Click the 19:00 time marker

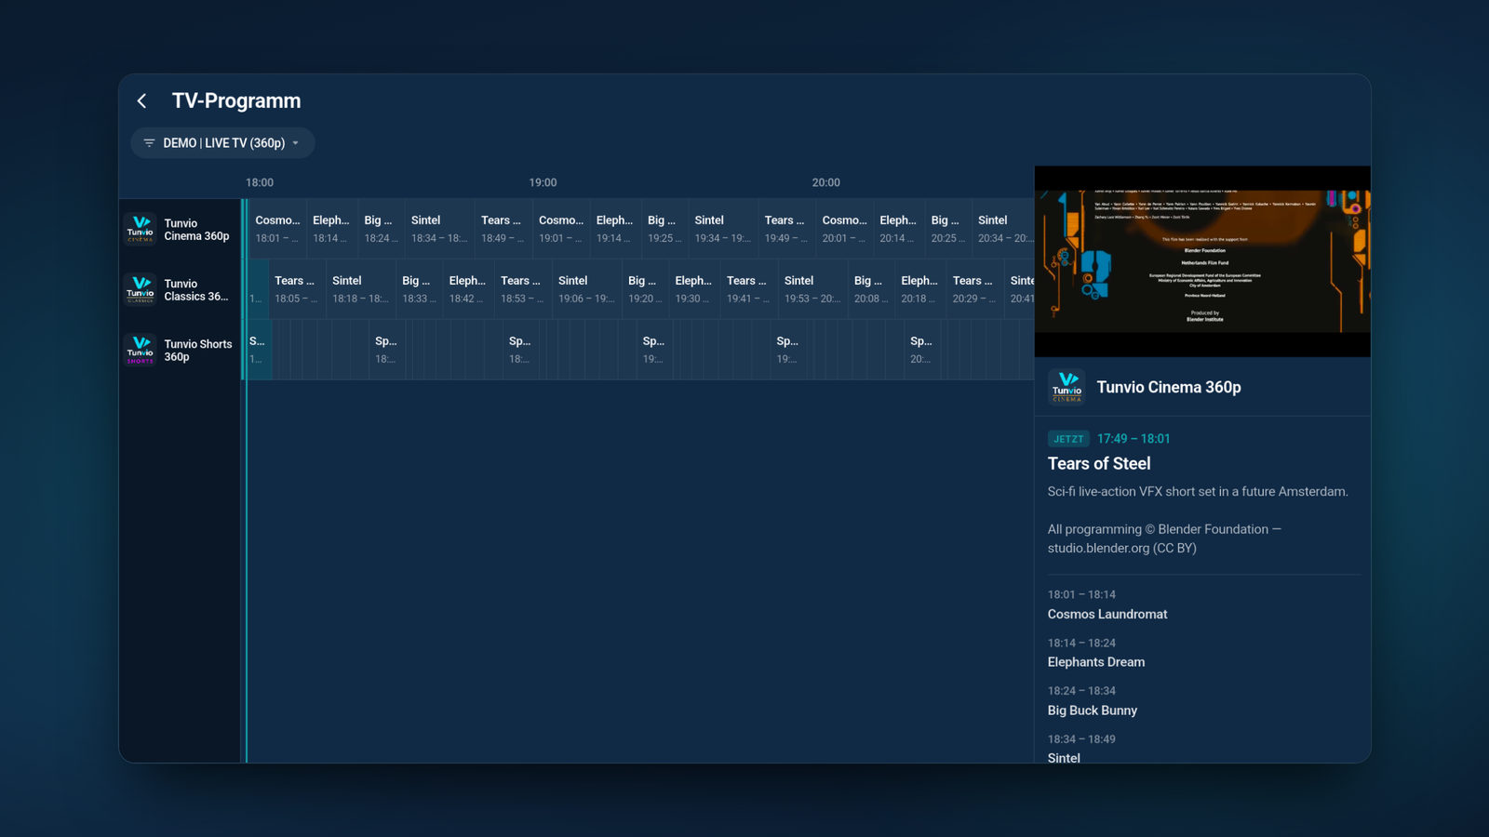click(x=543, y=182)
